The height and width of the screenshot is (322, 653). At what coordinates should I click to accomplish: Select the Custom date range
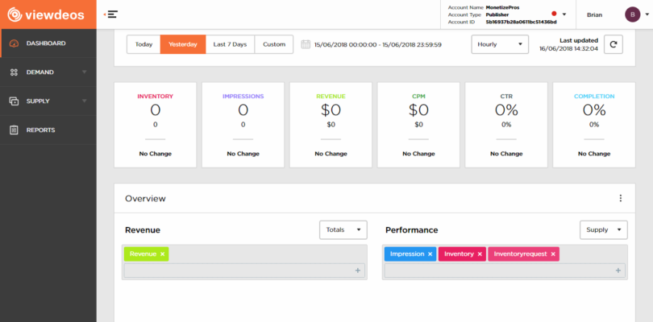pyautogui.click(x=274, y=44)
